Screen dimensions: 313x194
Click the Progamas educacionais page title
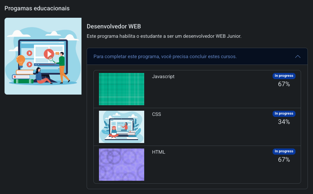coord(37,8)
